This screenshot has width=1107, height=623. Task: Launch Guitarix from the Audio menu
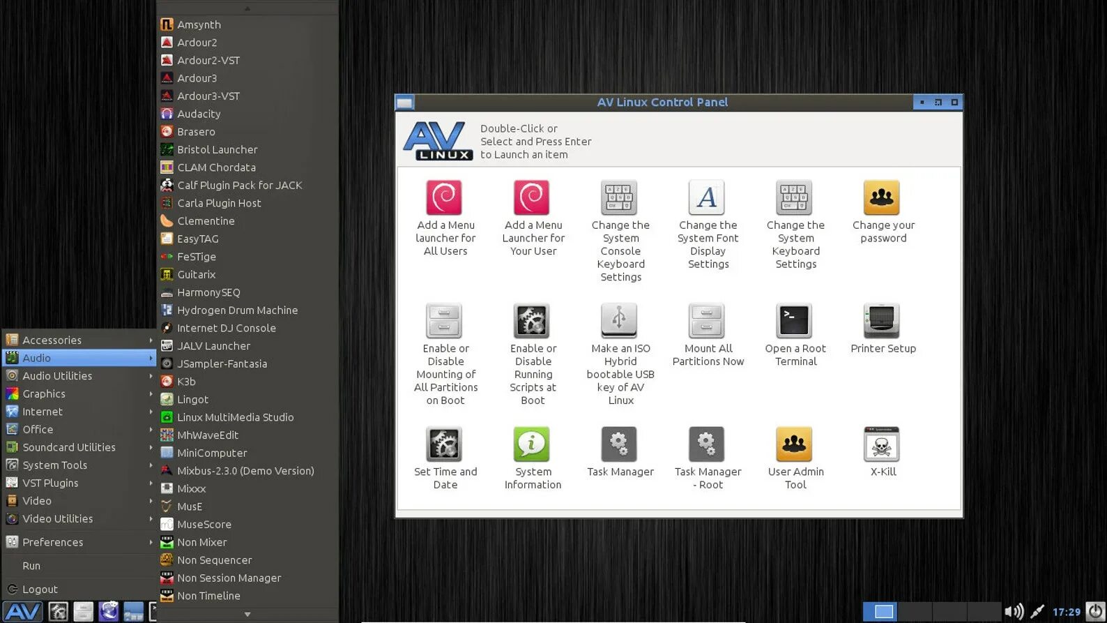[247, 274]
